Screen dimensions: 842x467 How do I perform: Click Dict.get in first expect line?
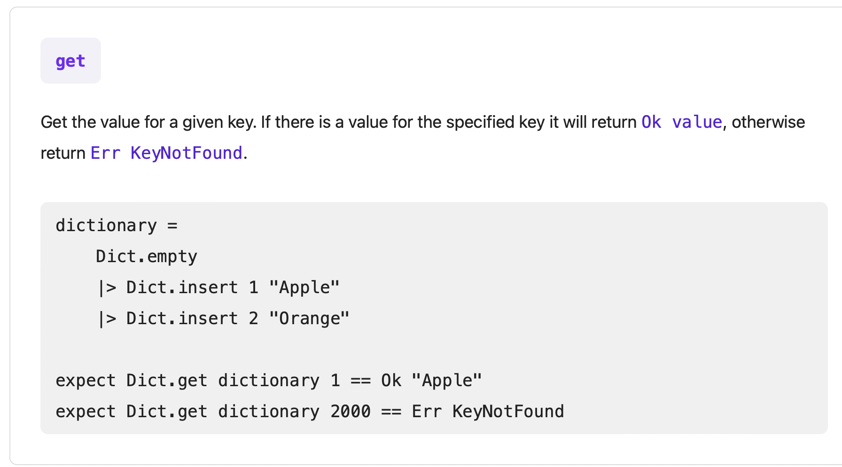click(167, 381)
